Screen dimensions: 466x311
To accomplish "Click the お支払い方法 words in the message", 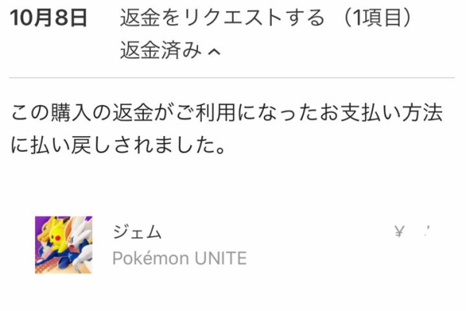I will point(381,113).
